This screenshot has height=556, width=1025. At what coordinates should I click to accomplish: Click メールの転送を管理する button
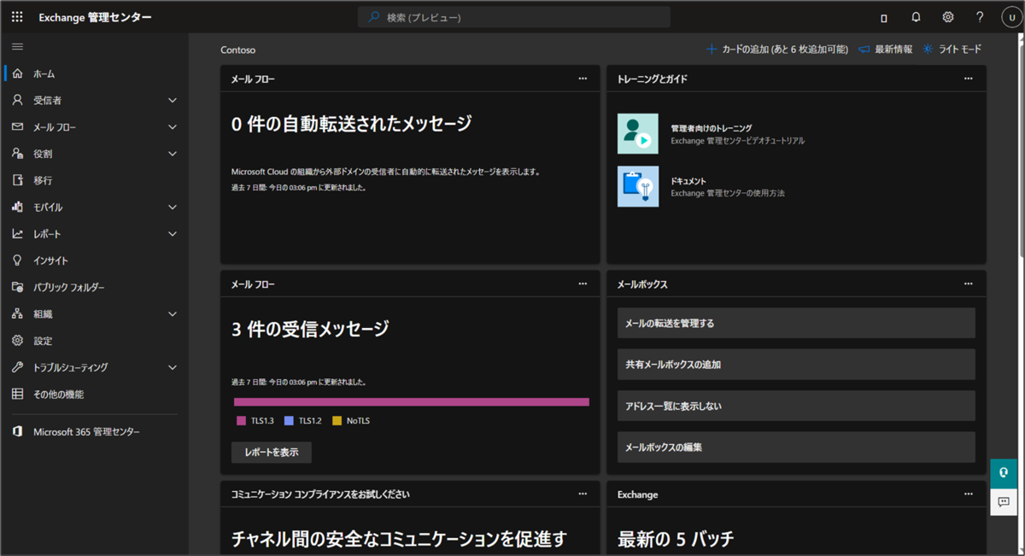click(x=796, y=323)
